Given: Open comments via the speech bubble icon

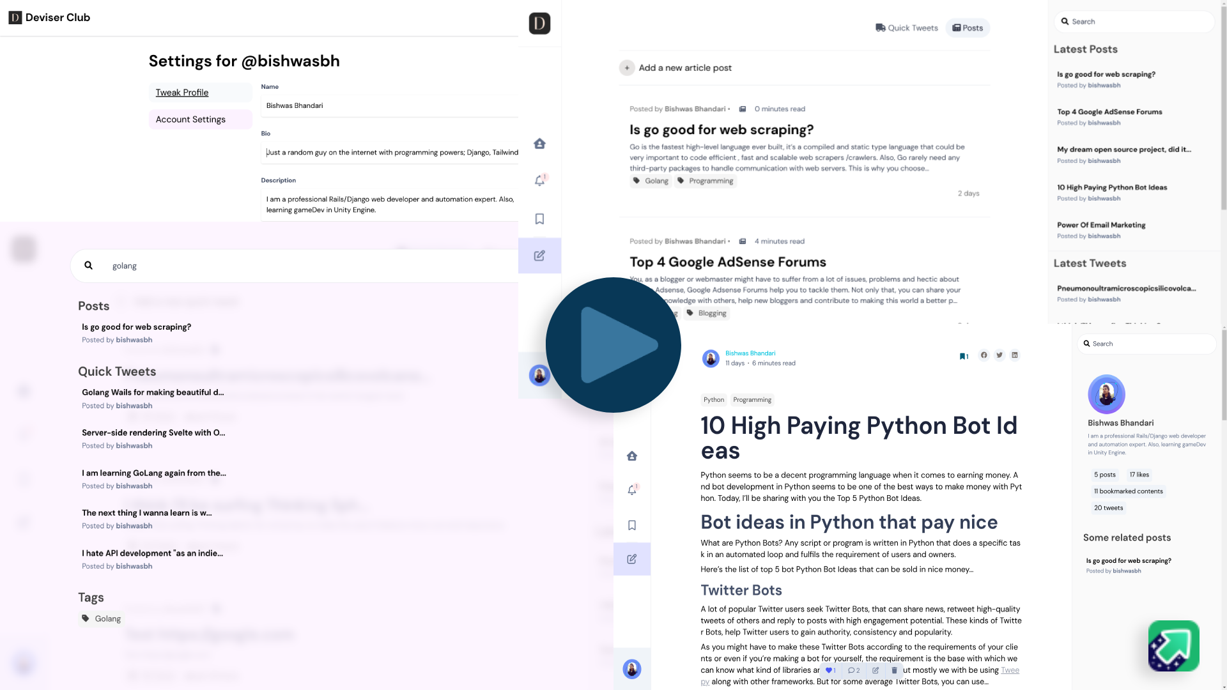Looking at the screenshot, I should click(854, 670).
